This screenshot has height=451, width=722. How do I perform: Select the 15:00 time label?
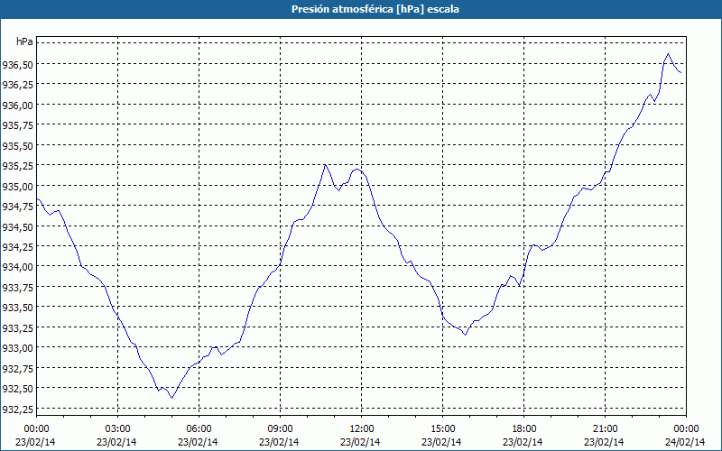click(x=442, y=429)
